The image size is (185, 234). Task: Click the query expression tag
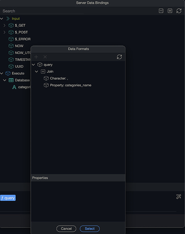pos(8,198)
